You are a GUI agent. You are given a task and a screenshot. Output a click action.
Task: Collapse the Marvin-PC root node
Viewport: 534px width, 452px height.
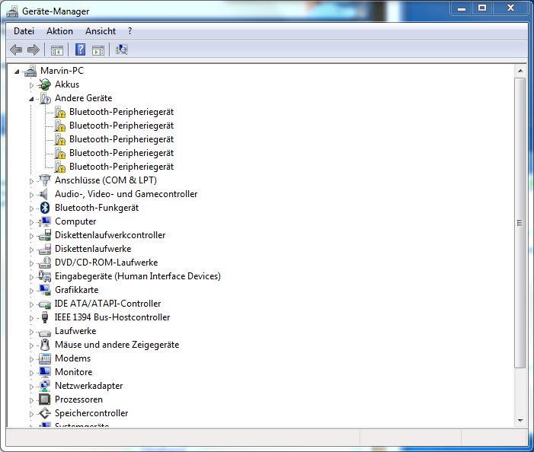tap(17, 72)
